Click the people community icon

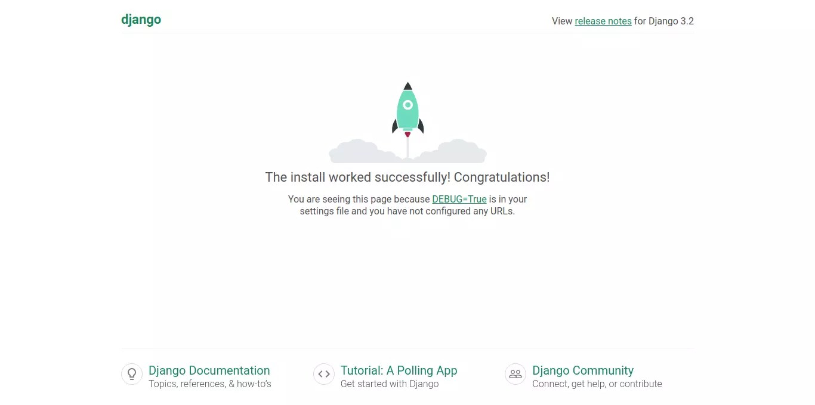point(515,374)
